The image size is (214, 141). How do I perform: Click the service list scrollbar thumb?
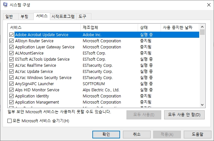coord(202,32)
